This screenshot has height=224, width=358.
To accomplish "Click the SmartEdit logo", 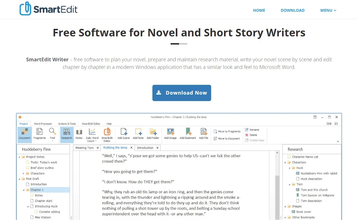I will pyautogui.click(x=49, y=9).
